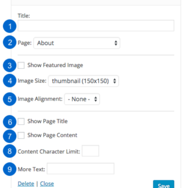Viewport: 188px width, 188px height.
Task: Check the Show Page Content option
Action: (x=21, y=135)
